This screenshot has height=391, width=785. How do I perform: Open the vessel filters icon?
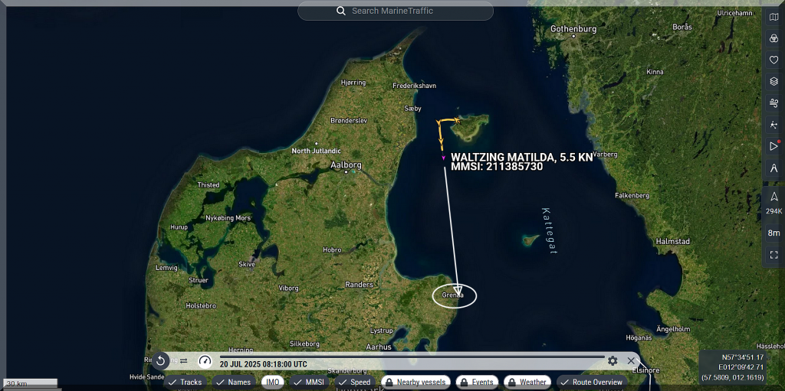774,38
